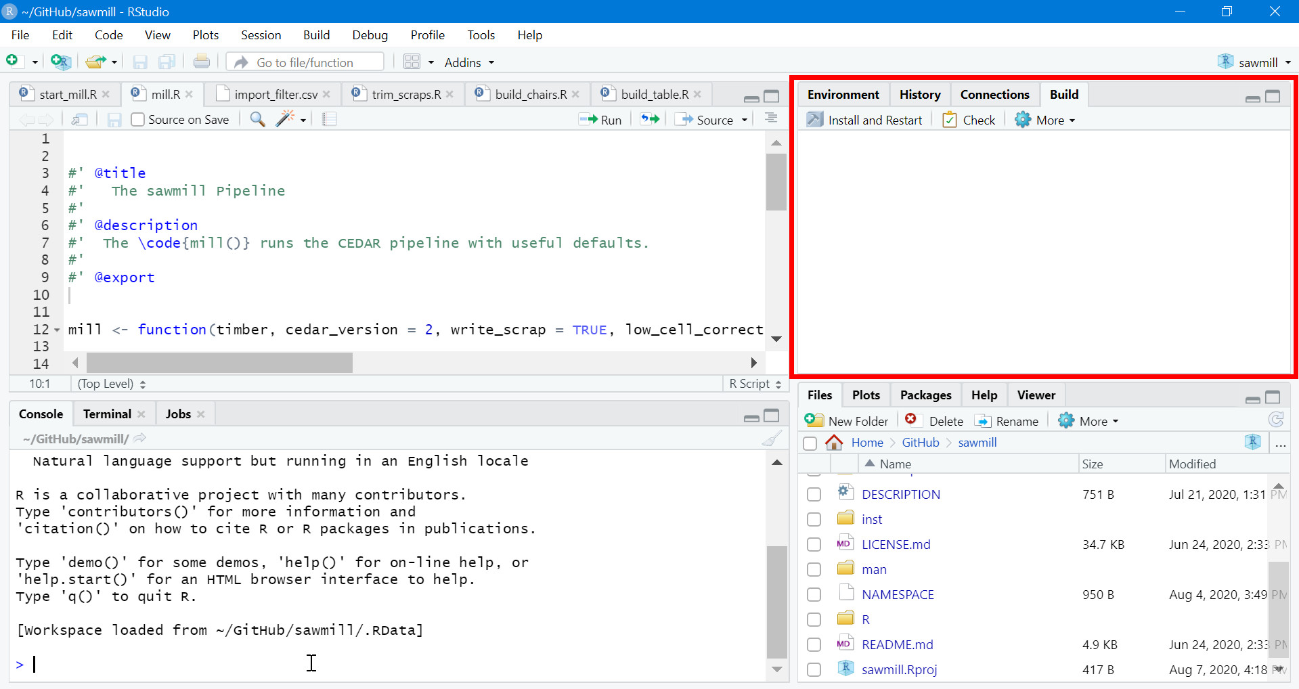Open the R Script file type selector

coord(755,384)
